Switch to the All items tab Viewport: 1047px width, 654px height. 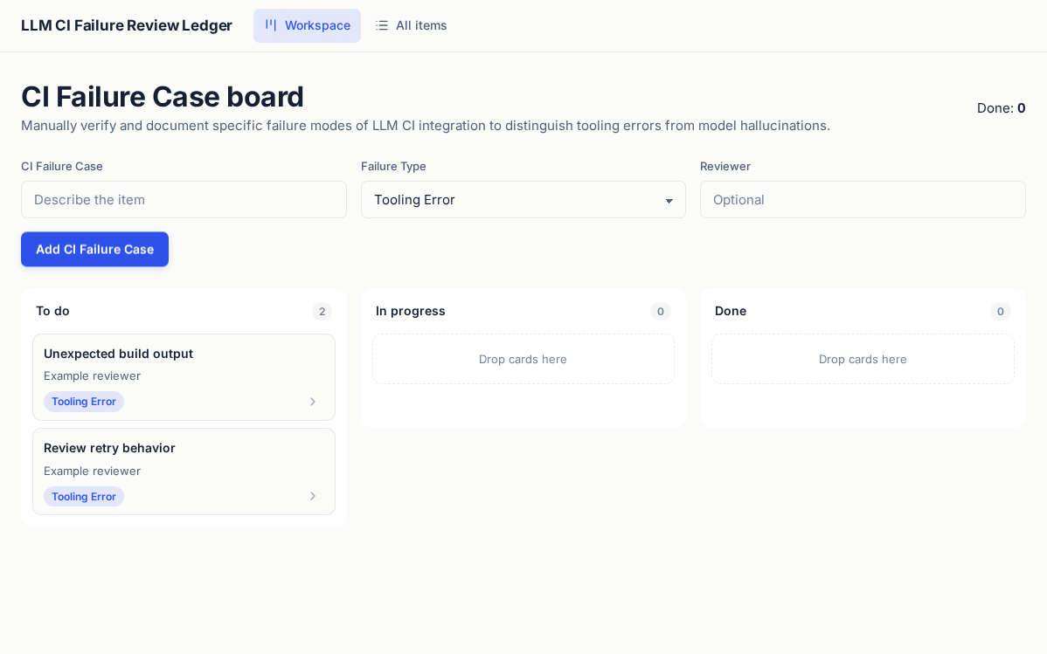(x=412, y=25)
